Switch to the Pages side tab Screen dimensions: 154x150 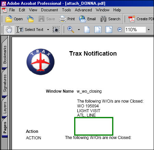pos(5,128)
